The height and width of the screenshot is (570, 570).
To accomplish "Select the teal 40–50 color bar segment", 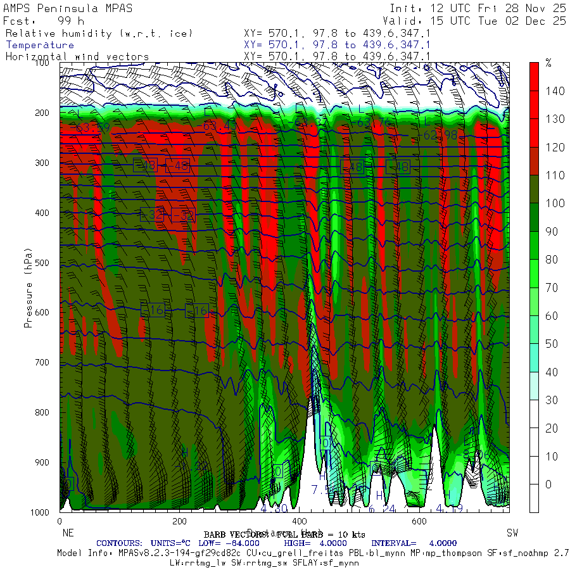I will click(x=534, y=358).
